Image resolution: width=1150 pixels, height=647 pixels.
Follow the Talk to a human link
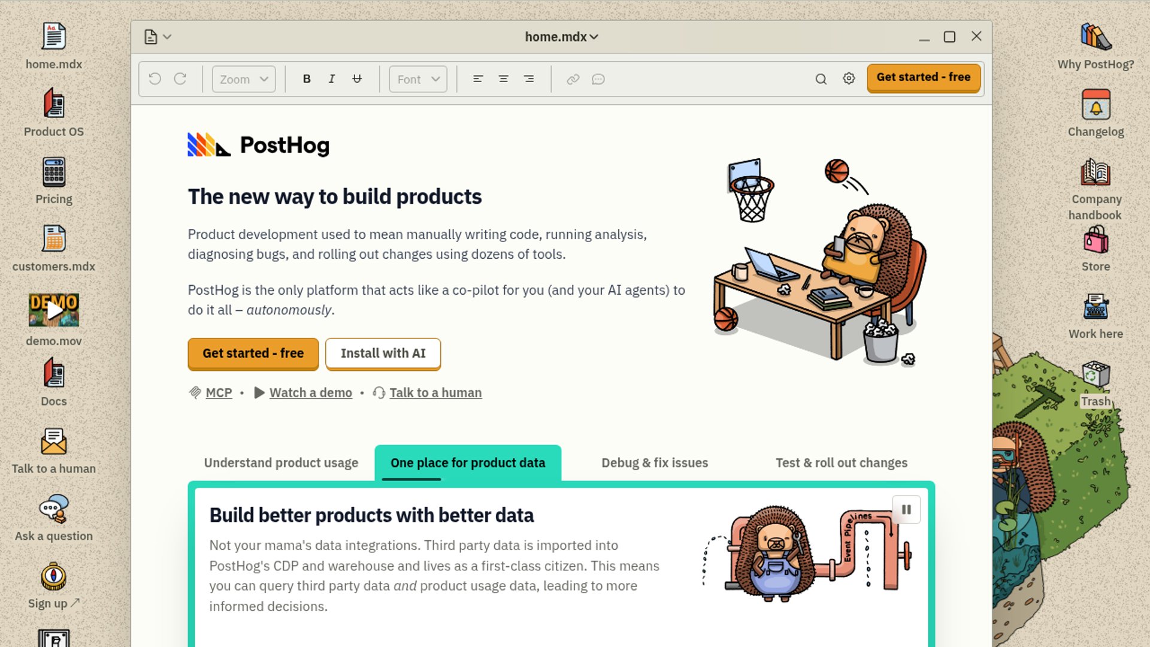tap(435, 393)
